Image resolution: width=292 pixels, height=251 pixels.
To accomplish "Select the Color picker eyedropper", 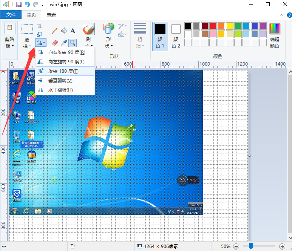I will tap(64, 43).
